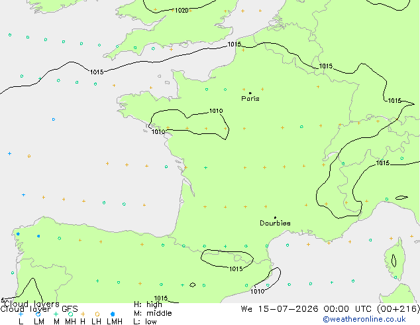Viewport: 420px width, 325px height.
Task: Click the 'H: high' legend text
Action: tap(148, 304)
